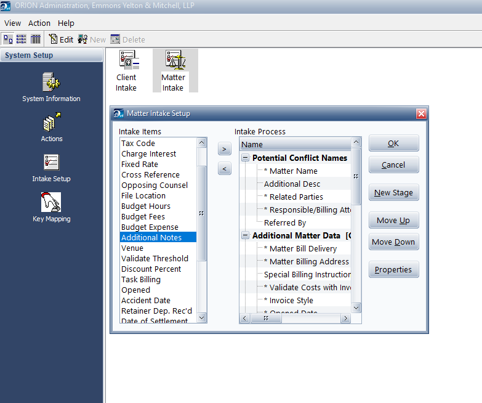
Task: Select Intake Setup in sidebar
Action: pos(51,168)
